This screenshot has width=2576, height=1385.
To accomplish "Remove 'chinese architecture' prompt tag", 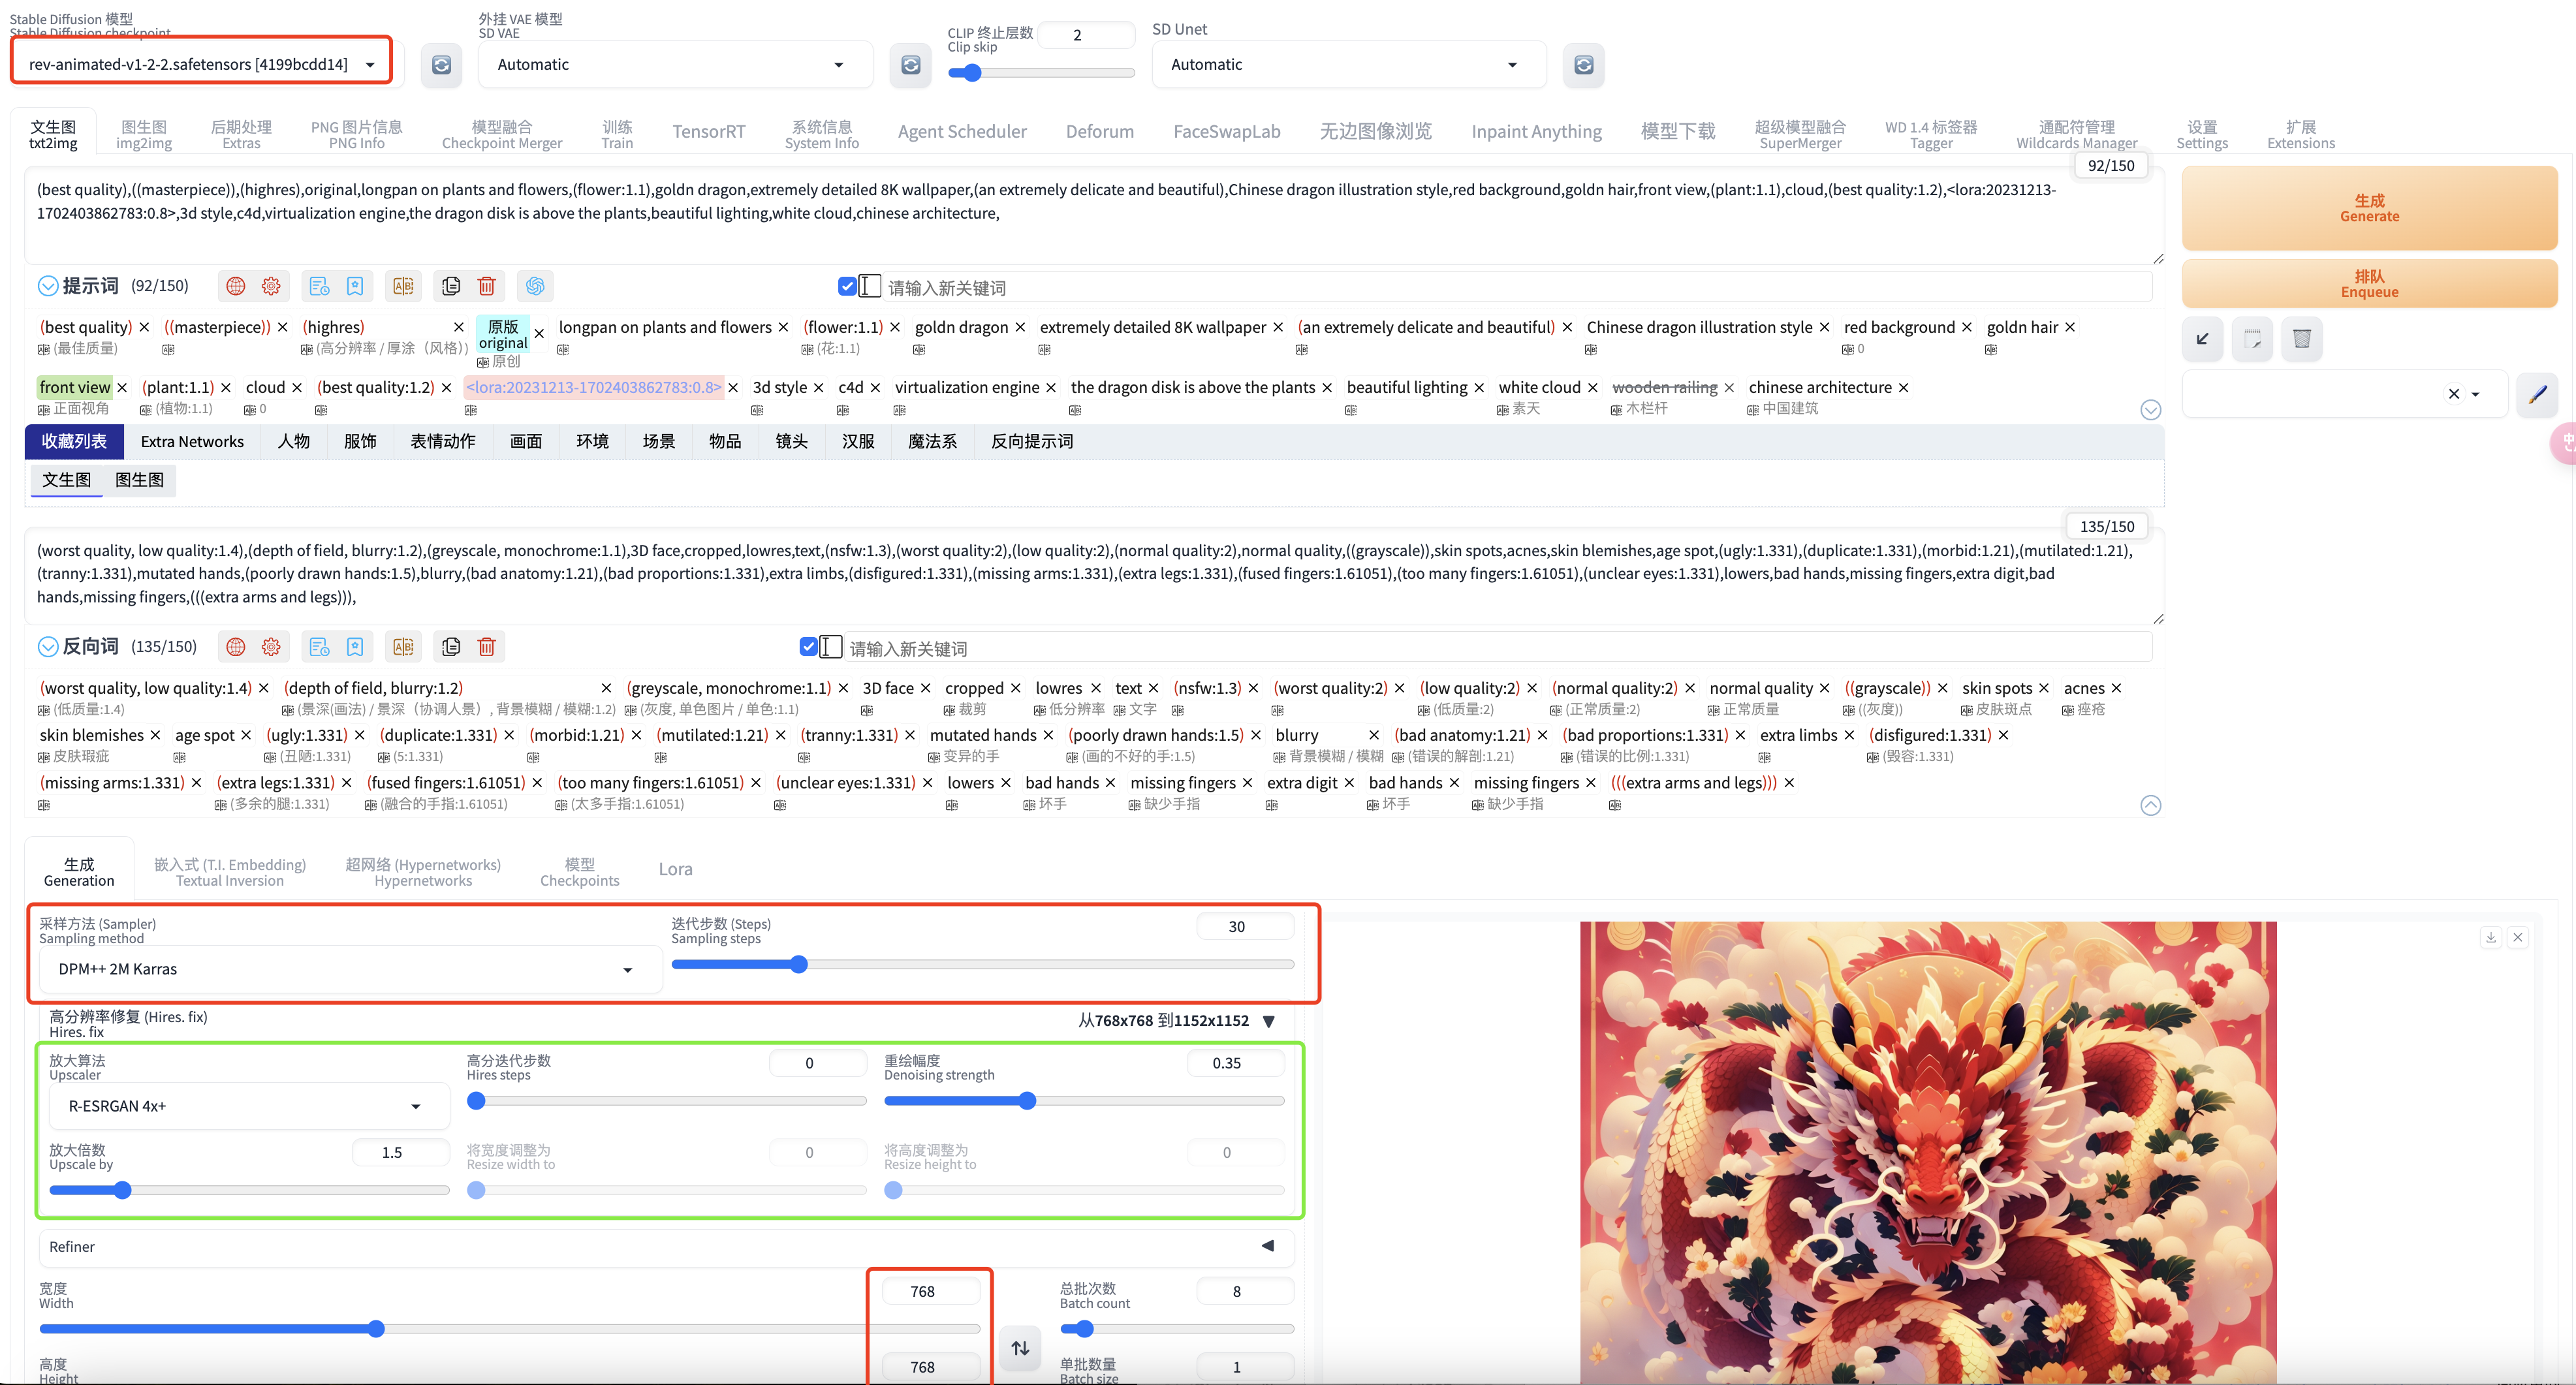I will [1904, 388].
